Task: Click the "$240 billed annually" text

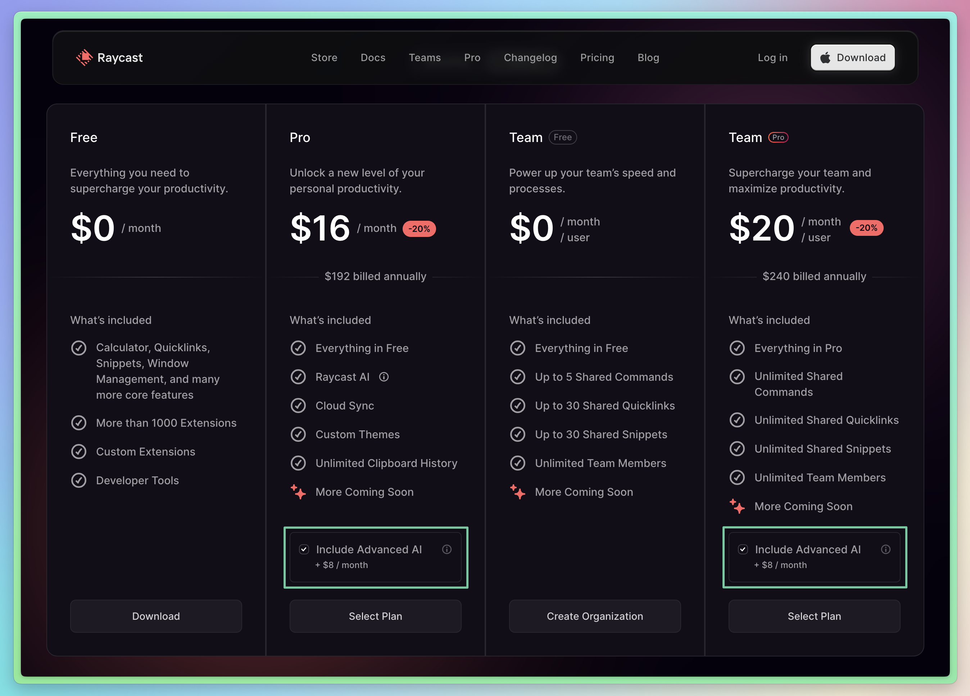Action: tap(814, 276)
